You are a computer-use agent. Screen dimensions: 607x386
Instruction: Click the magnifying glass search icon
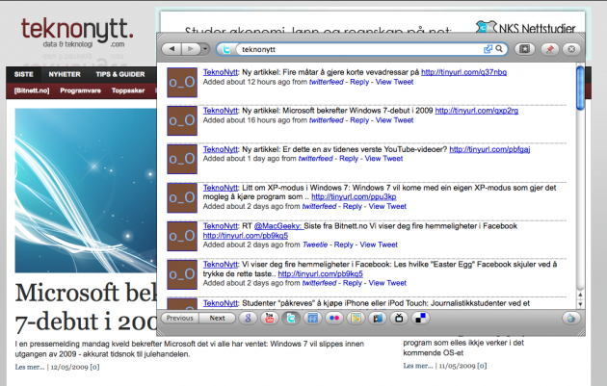[x=499, y=49]
